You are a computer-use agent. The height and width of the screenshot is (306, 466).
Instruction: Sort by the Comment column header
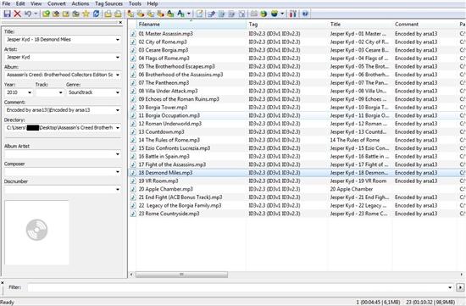click(x=425, y=25)
